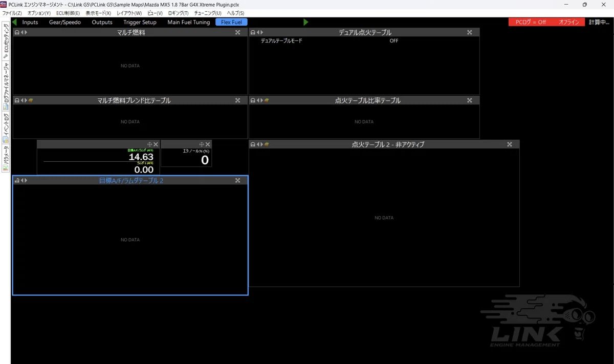Open the ECU制御(E) menu
The width and height of the screenshot is (614, 364).
68,13
